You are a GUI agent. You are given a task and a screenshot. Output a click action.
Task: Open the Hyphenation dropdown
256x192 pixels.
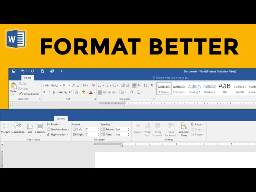pyautogui.click(x=57, y=134)
